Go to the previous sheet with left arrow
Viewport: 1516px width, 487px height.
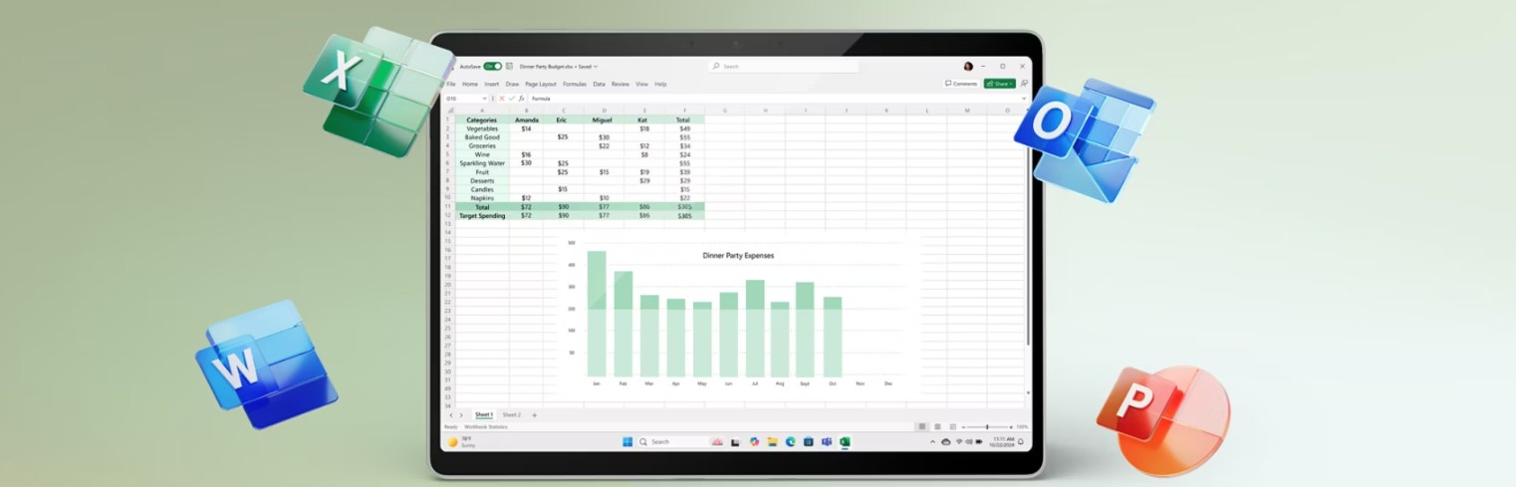click(x=450, y=414)
